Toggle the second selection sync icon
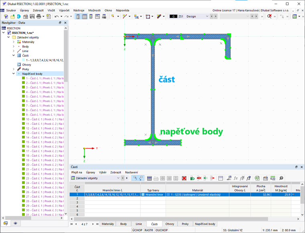 click(141, 178)
